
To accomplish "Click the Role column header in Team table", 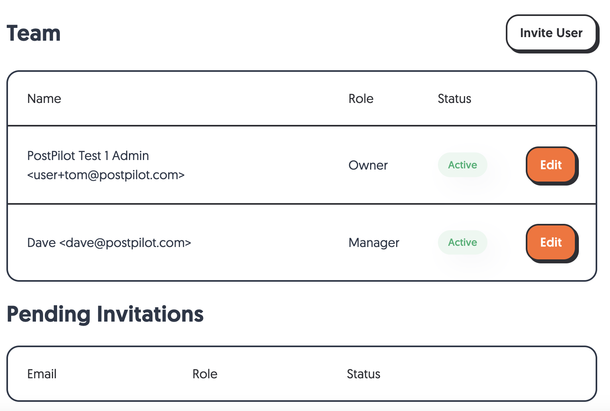I will pyautogui.click(x=361, y=99).
